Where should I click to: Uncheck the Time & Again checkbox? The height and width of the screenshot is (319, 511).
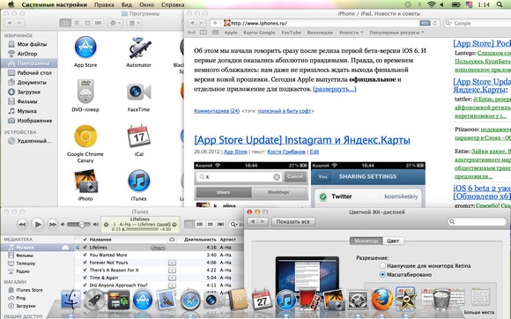[x=85, y=278]
